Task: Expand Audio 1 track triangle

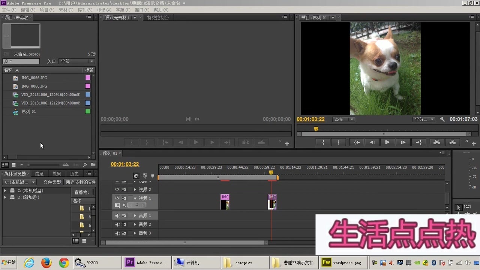Action: pos(135,216)
